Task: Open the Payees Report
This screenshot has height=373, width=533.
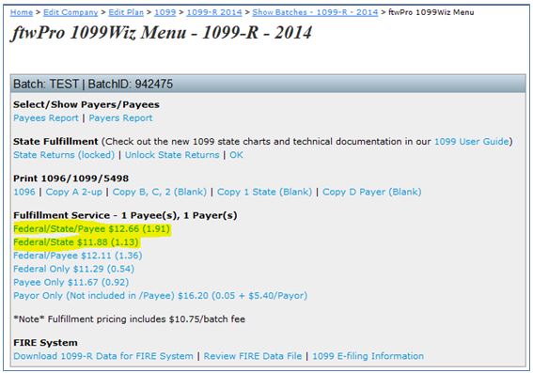Action: pos(46,118)
